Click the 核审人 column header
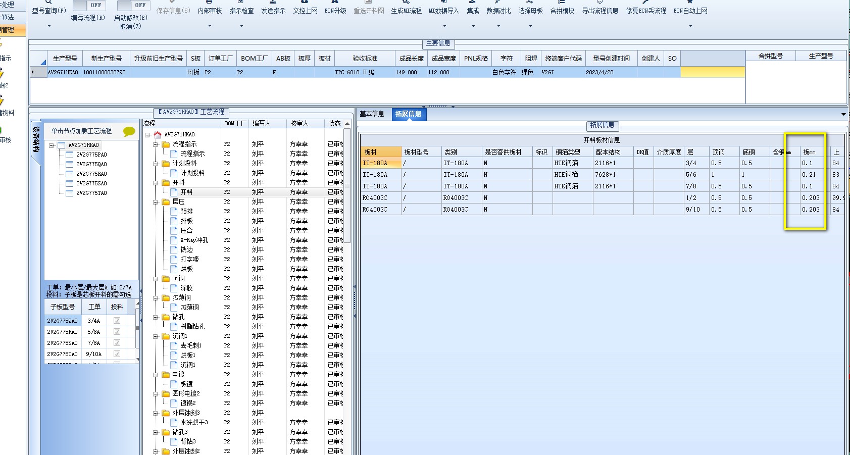The image size is (850, 455). pos(305,124)
